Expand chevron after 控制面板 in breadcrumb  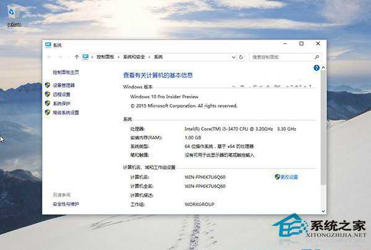tap(119, 57)
